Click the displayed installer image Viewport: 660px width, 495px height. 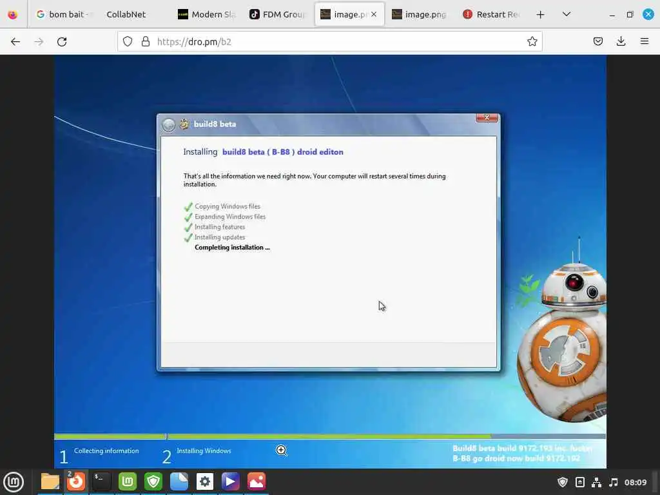pyautogui.click(x=330, y=262)
